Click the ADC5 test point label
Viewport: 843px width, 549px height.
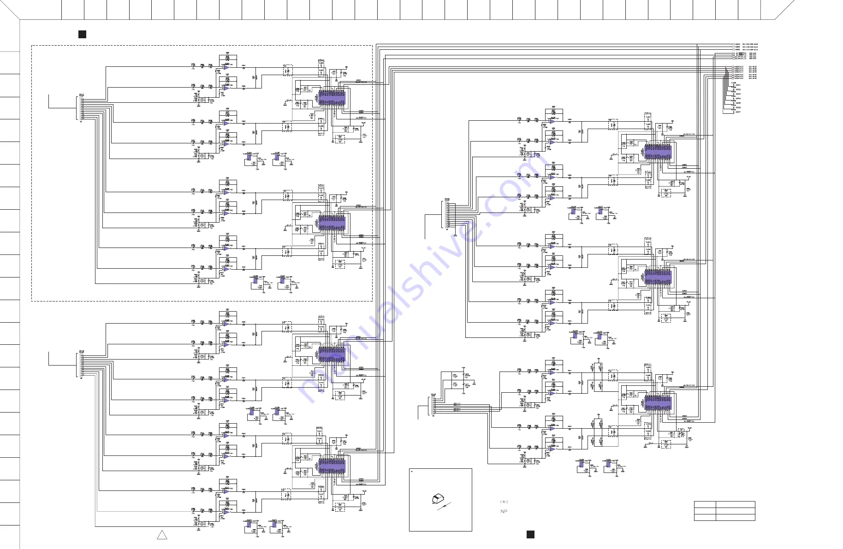738,103
